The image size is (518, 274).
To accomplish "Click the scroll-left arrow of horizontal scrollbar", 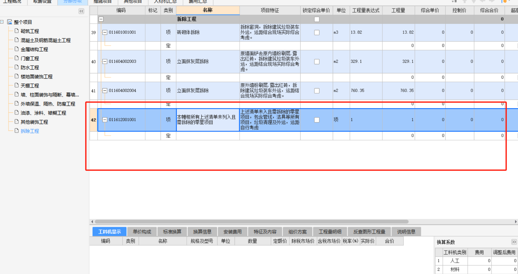I will click(92, 222).
